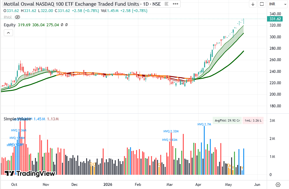289x189 pixels.
Task: Collapse the indicator legend with the chevron-up button
Action: tap(9, 33)
